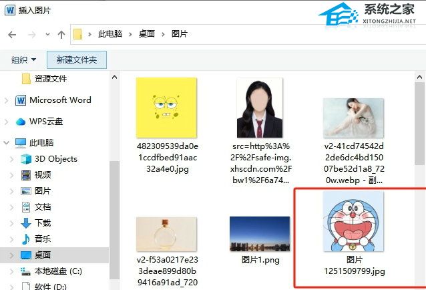
Task: Select 桌面 in the address path
Action: click(147, 34)
